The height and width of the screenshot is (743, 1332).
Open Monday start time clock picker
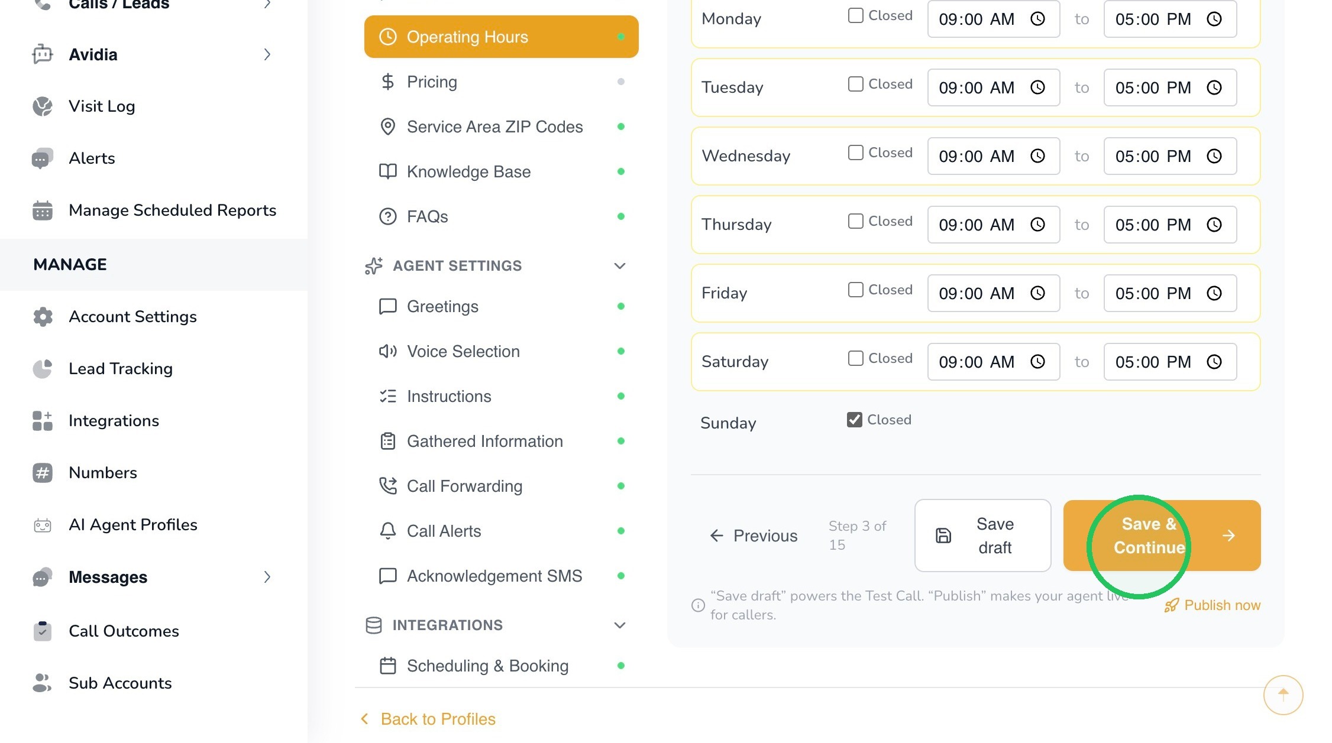coord(1037,19)
